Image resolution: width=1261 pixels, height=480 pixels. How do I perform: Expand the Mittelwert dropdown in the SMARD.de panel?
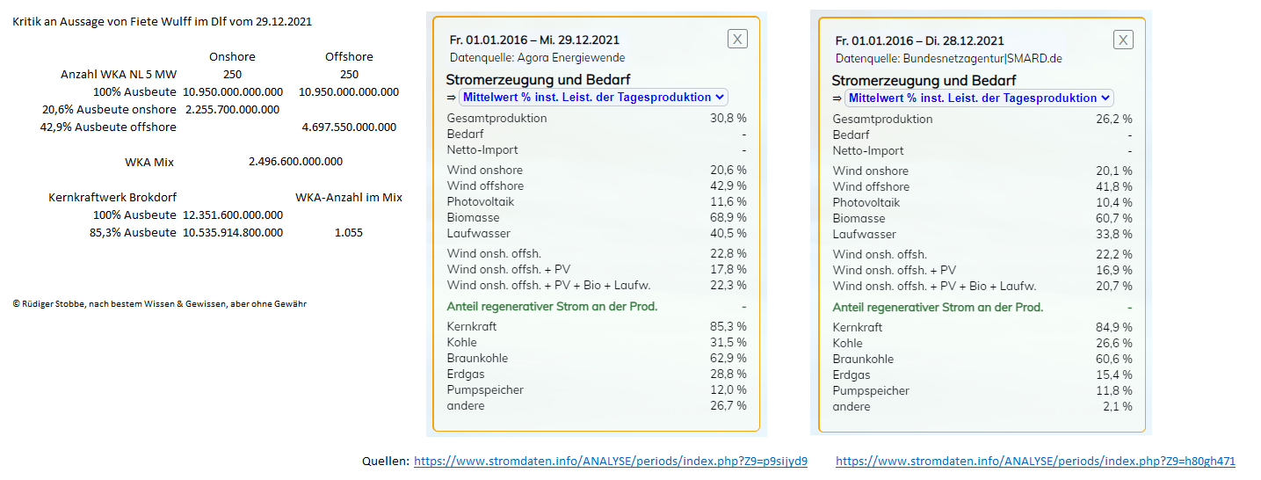coord(976,98)
